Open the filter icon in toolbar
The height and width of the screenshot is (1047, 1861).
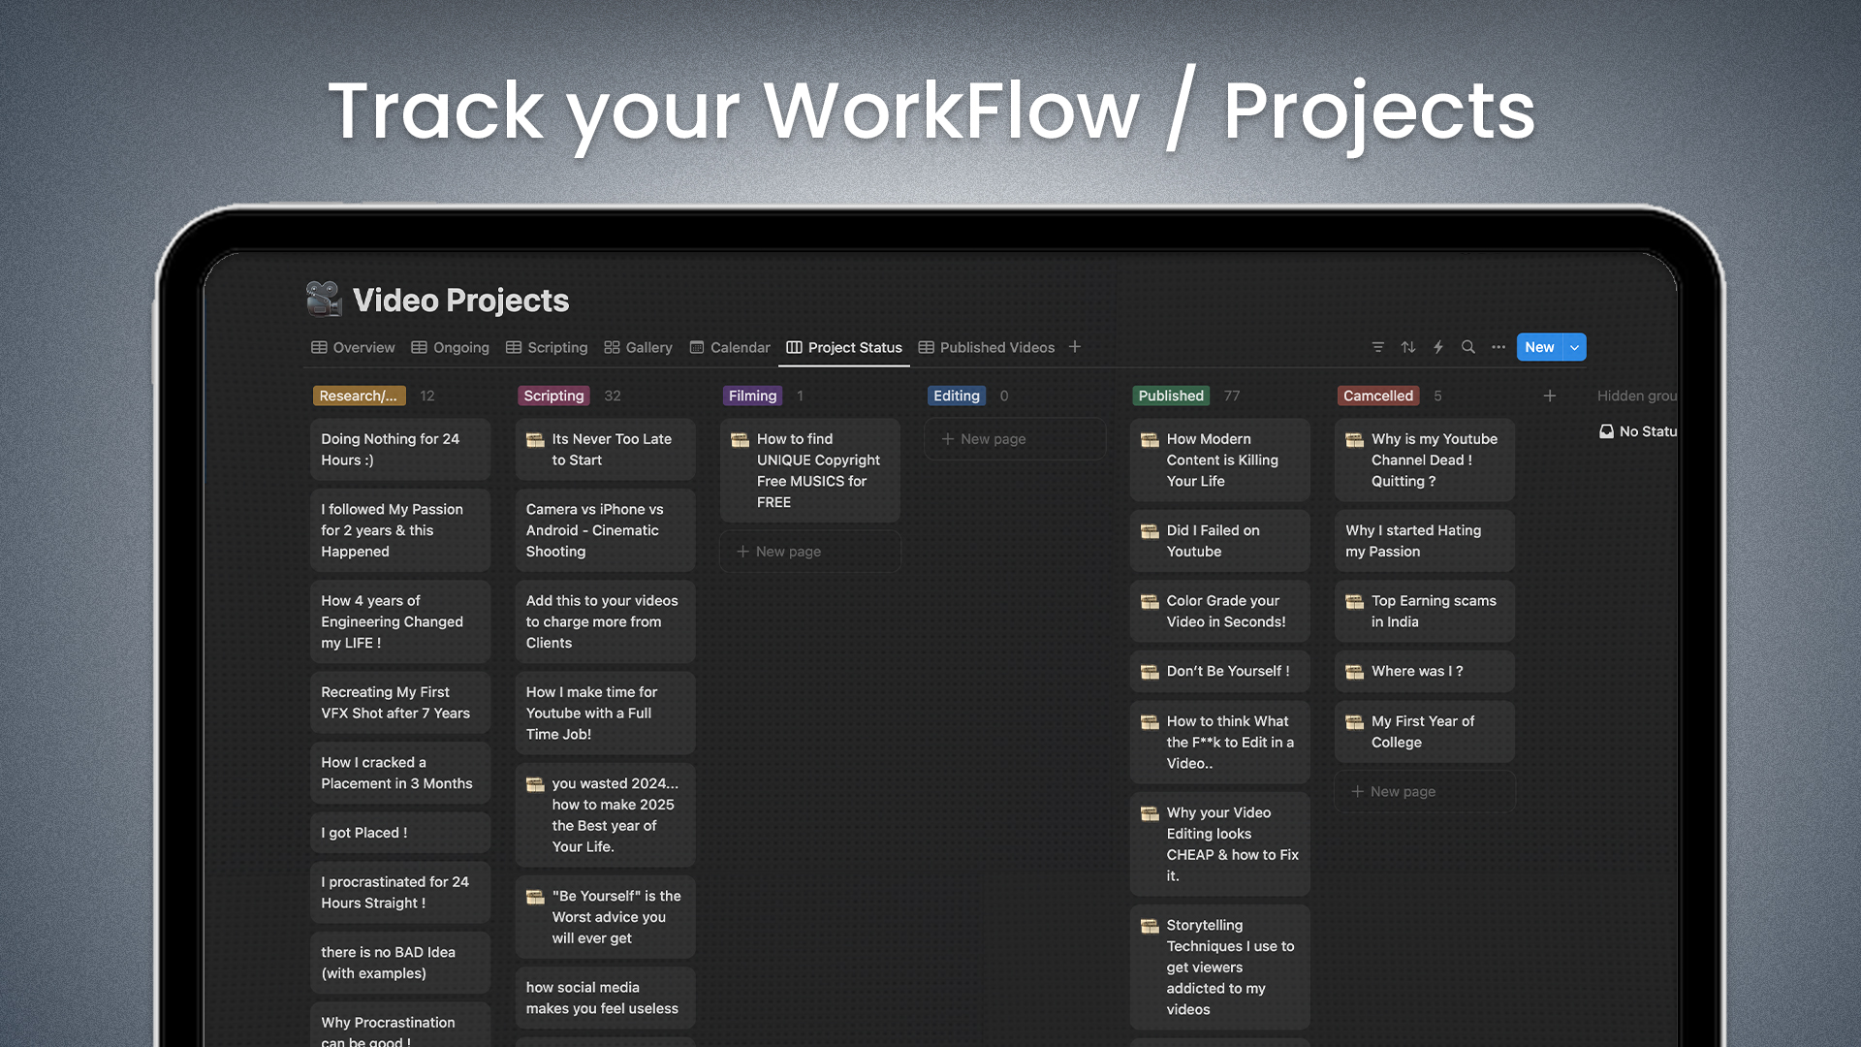point(1377,347)
